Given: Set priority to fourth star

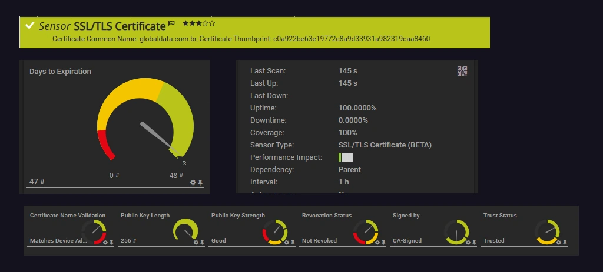Looking at the screenshot, I should pos(205,23).
